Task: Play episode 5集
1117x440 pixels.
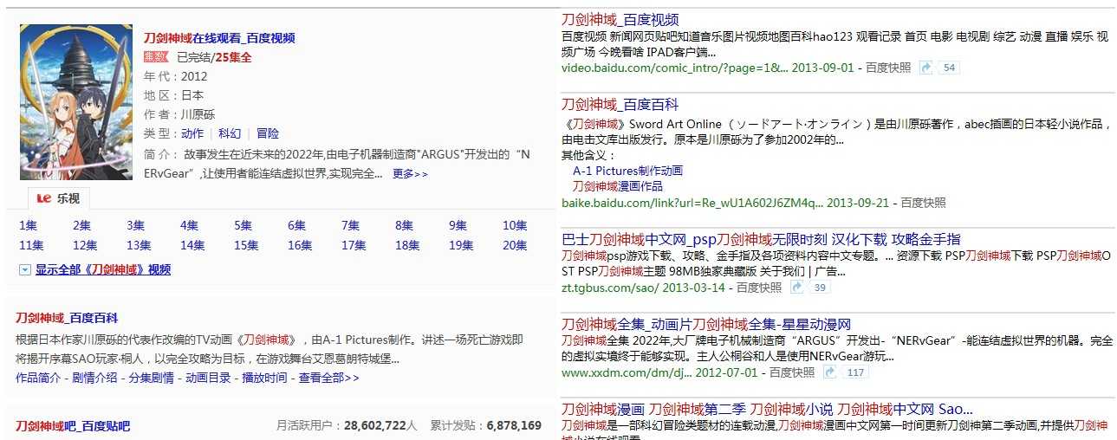Action: click(x=243, y=225)
